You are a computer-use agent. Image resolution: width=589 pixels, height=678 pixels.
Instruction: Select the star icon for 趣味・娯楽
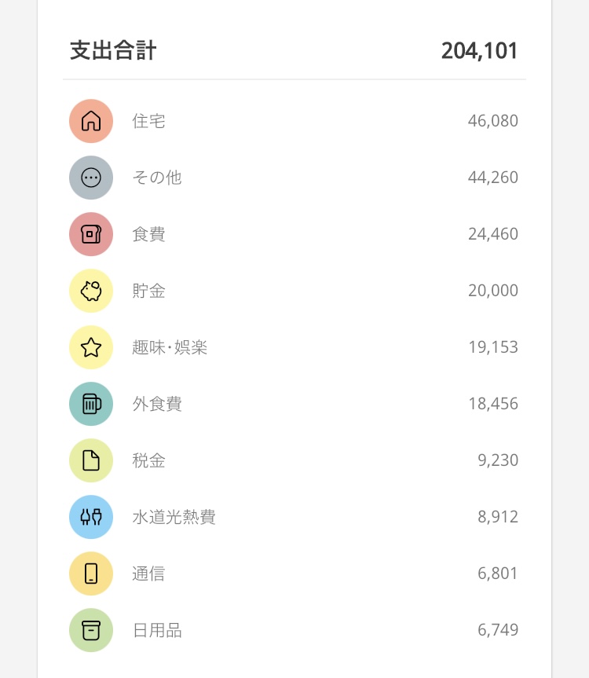(x=91, y=347)
